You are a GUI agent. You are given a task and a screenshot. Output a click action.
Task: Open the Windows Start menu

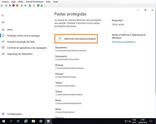coord(4,121)
